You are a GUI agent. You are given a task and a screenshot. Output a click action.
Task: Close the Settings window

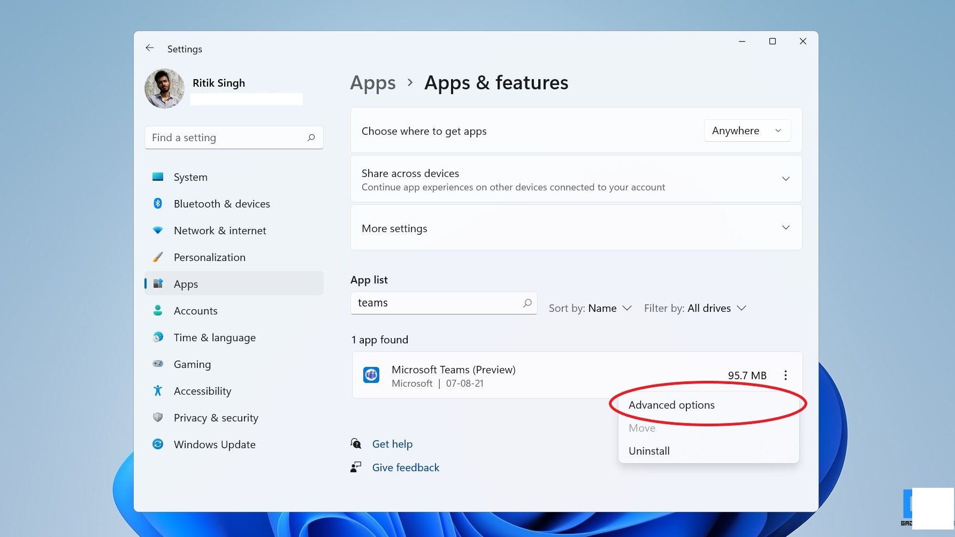[x=803, y=41]
